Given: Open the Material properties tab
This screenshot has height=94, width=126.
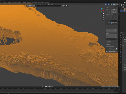Looking at the screenshot, I should coord(121,60).
